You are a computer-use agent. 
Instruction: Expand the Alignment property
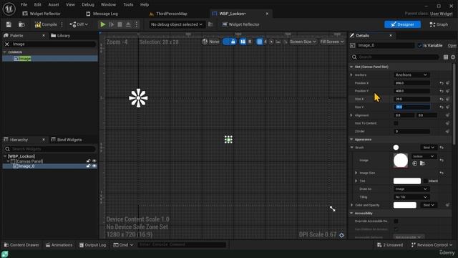coord(351,115)
